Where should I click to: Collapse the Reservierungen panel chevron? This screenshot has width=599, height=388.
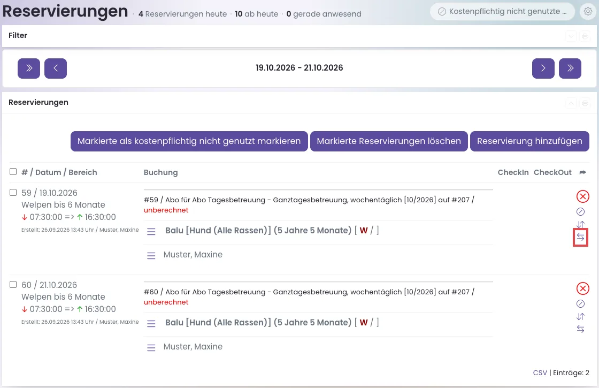(x=571, y=103)
